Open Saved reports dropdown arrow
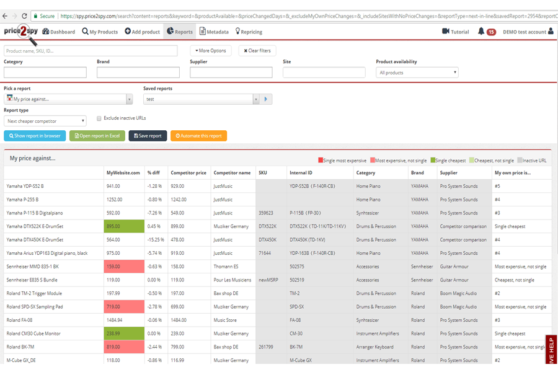 click(x=256, y=99)
